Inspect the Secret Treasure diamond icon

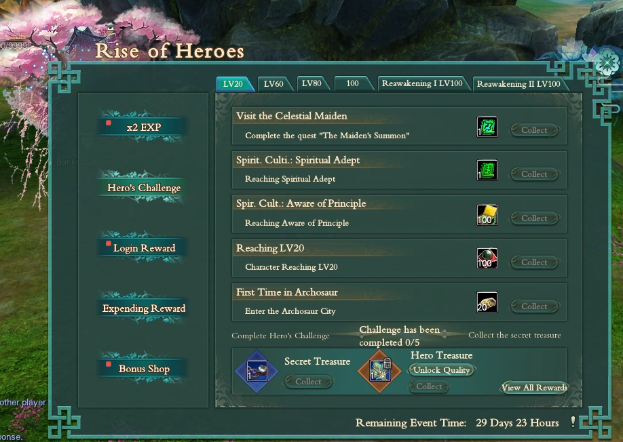pos(257,371)
